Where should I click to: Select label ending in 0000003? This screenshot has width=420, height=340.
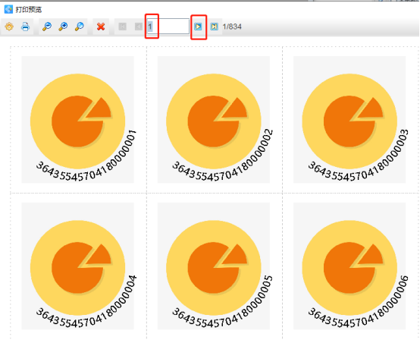349,120
